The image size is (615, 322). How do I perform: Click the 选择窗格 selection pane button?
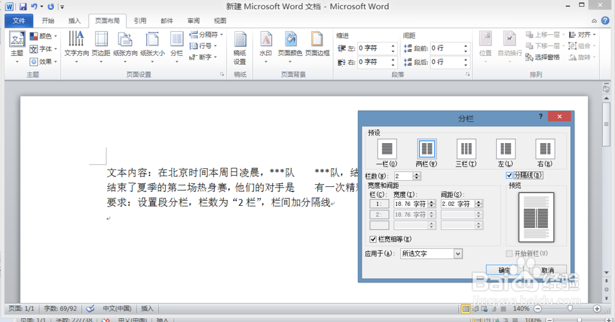(543, 57)
